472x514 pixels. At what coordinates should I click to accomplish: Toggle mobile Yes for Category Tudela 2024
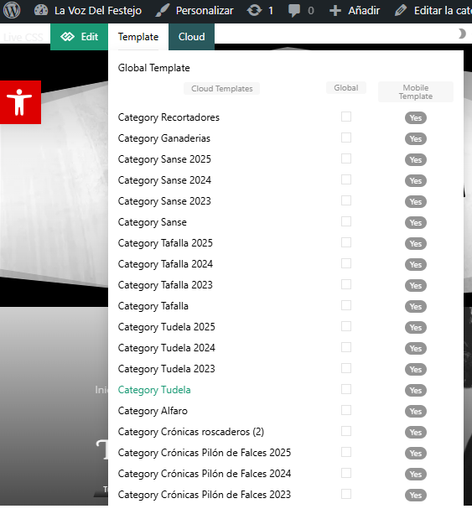pyautogui.click(x=416, y=349)
